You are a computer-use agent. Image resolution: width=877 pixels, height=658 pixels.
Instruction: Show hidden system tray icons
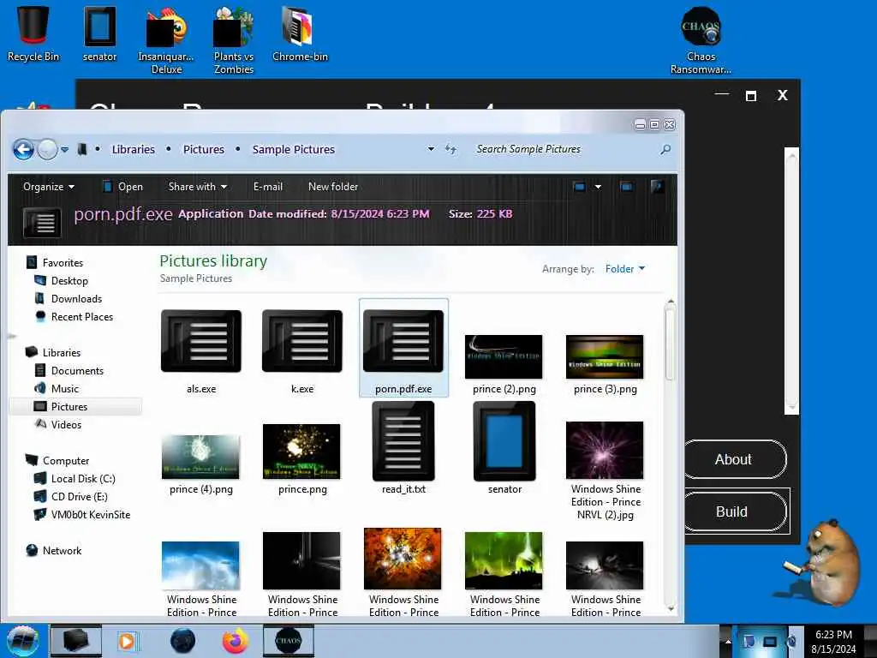point(728,641)
